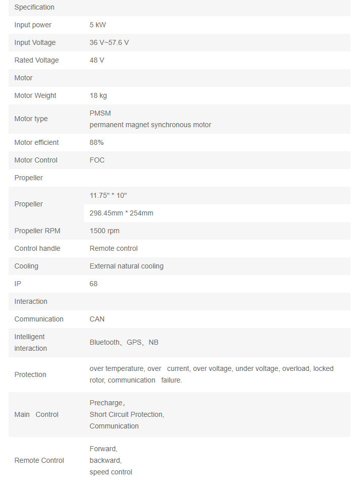Click permanent magnet synchronous motor text
The width and height of the screenshot is (361, 485).
pyautogui.click(x=150, y=125)
